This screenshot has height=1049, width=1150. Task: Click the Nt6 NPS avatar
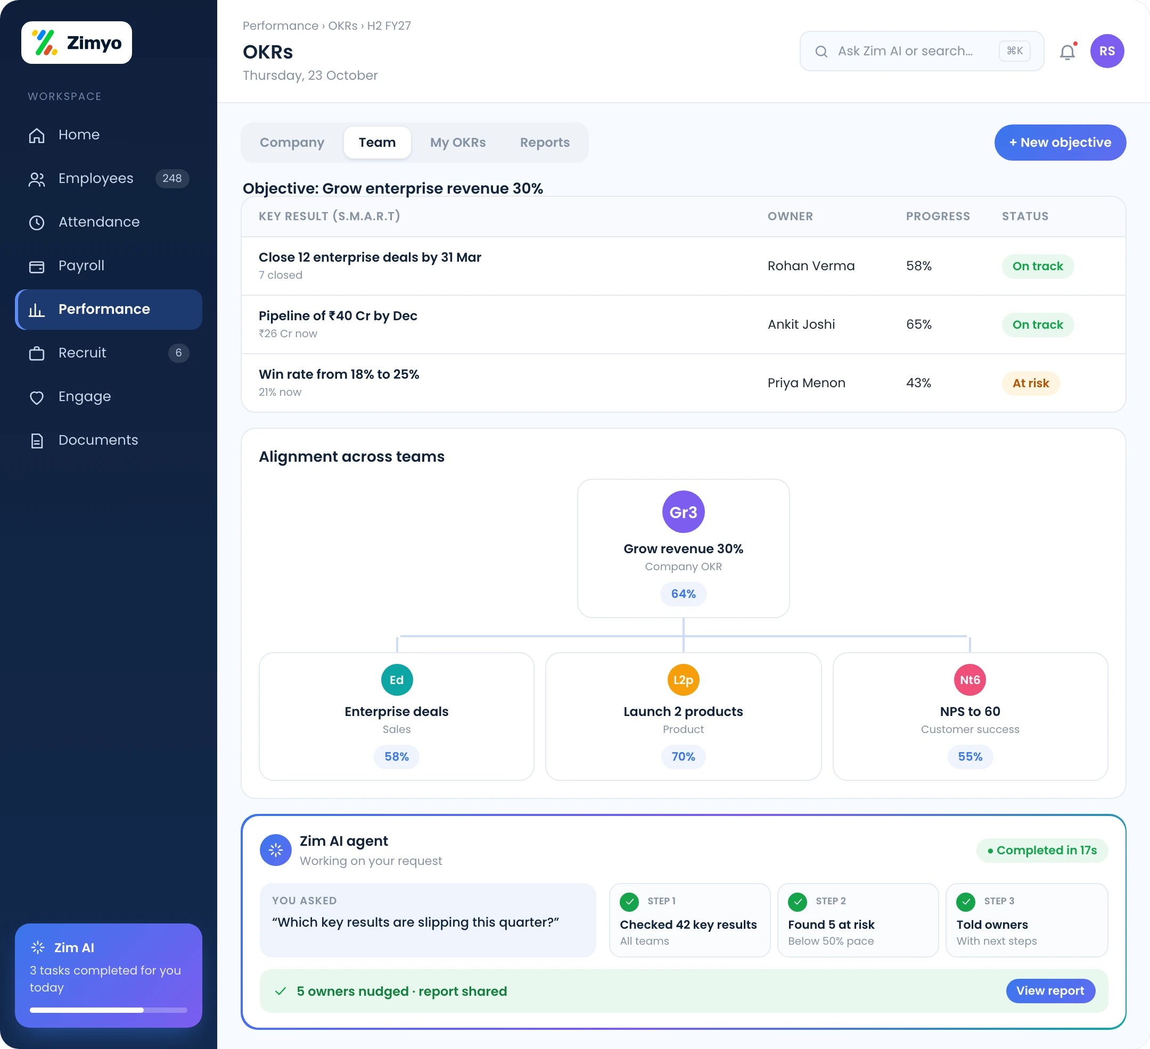click(x=970, y=680)
